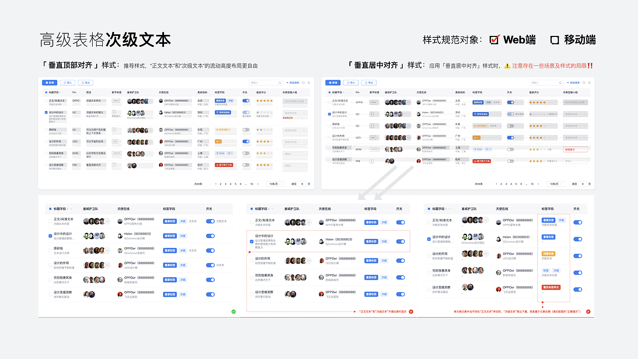Click Cool tag in 垂直居中对齐 table

coord(478,150)
